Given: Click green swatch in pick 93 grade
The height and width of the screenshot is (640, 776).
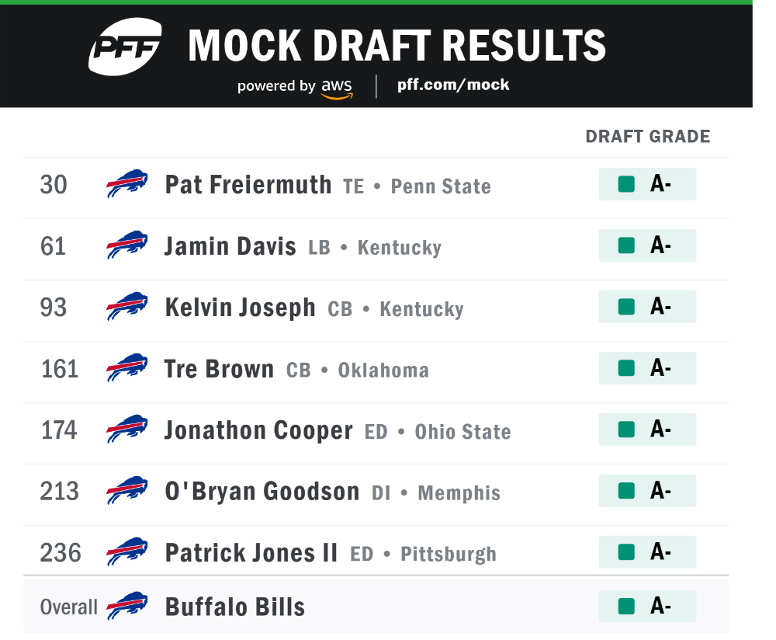Looking at the screenshot, I should 626,307.
